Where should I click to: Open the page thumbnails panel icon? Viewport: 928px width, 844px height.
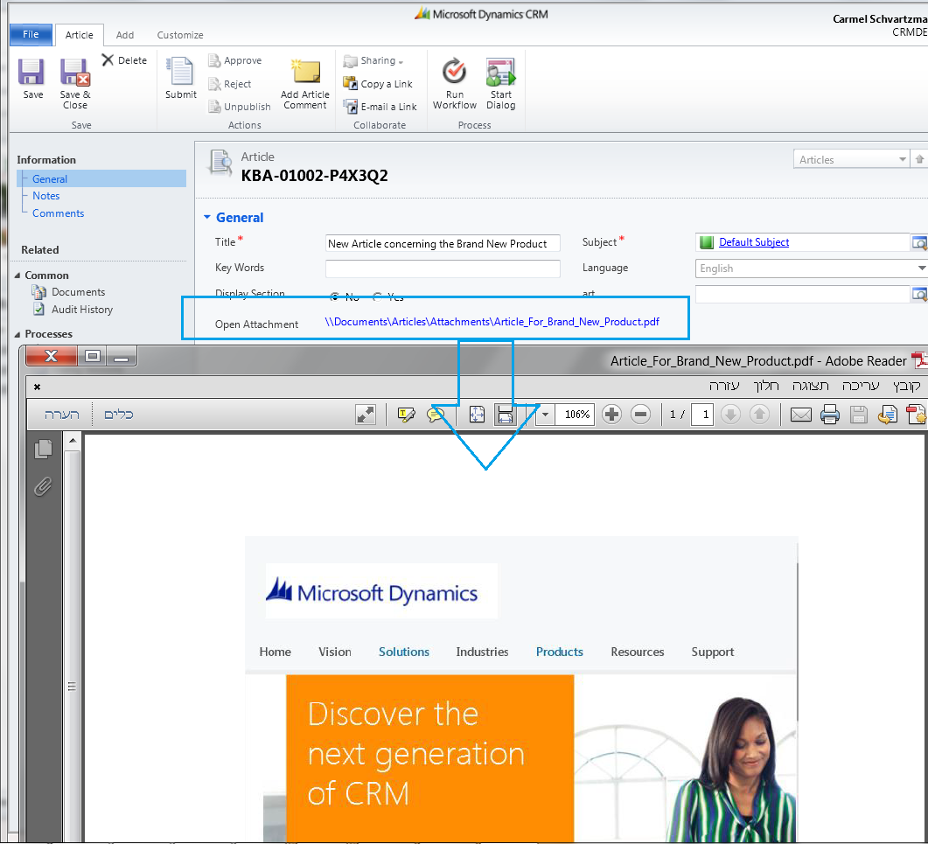[x=43, y=450]
